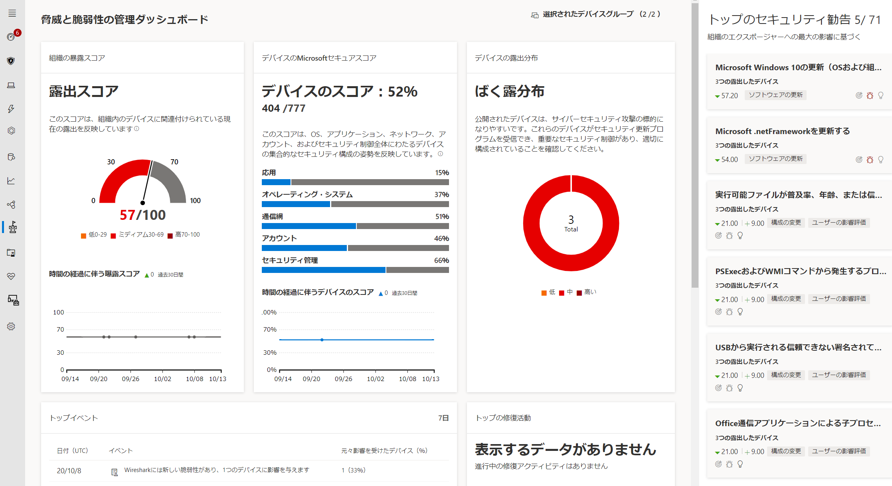Screen dimensions: 892x486
Task: Open the shield incidents icon
Action: pyautogui.click(x=11, y=61)
